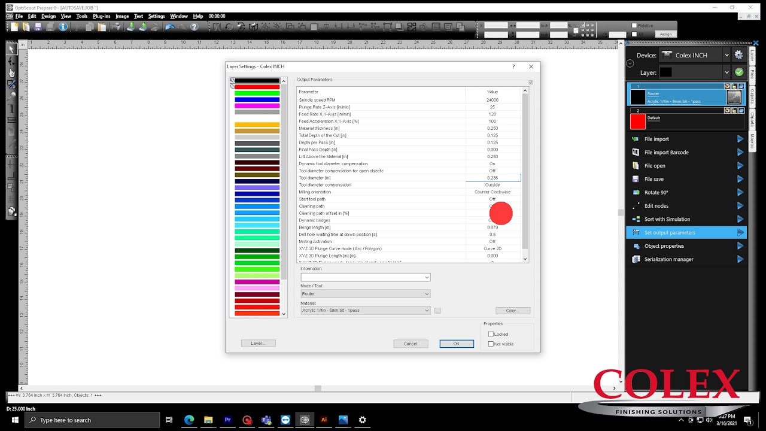The height and width of the screenshot is (431, 766).
Task: Toggle visibility eye on Router layer
Action: 727,86
